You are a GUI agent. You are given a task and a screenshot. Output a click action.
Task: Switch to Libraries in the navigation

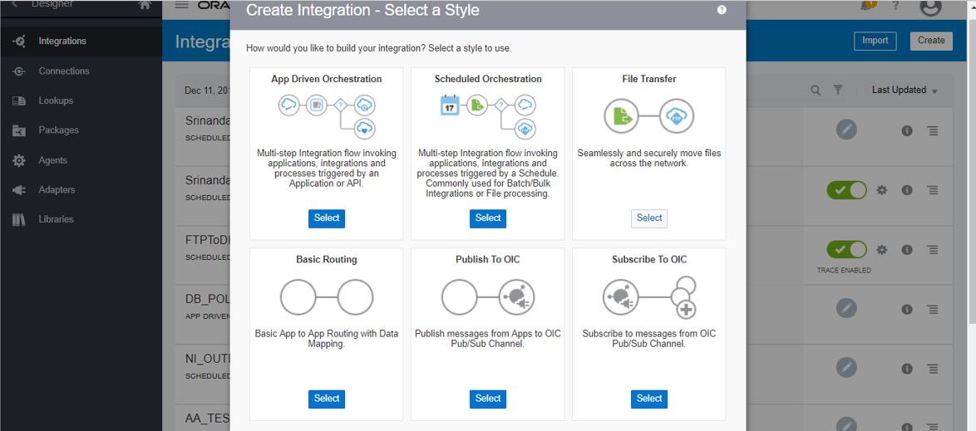click(56, 220)
